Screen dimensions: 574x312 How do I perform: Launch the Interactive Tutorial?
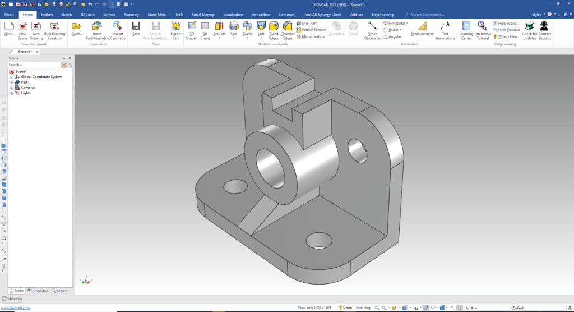pos(482,26)
